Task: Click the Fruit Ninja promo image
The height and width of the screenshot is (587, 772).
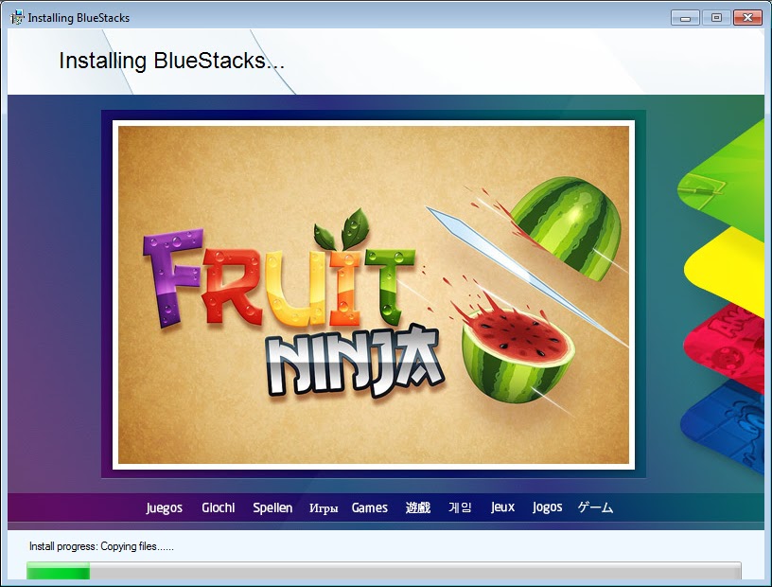Action: (x=374, y=294)
